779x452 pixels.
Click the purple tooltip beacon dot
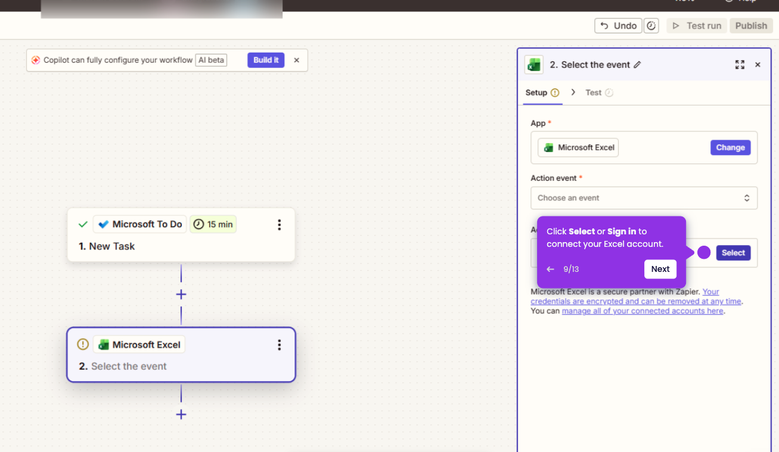[704, 253]
